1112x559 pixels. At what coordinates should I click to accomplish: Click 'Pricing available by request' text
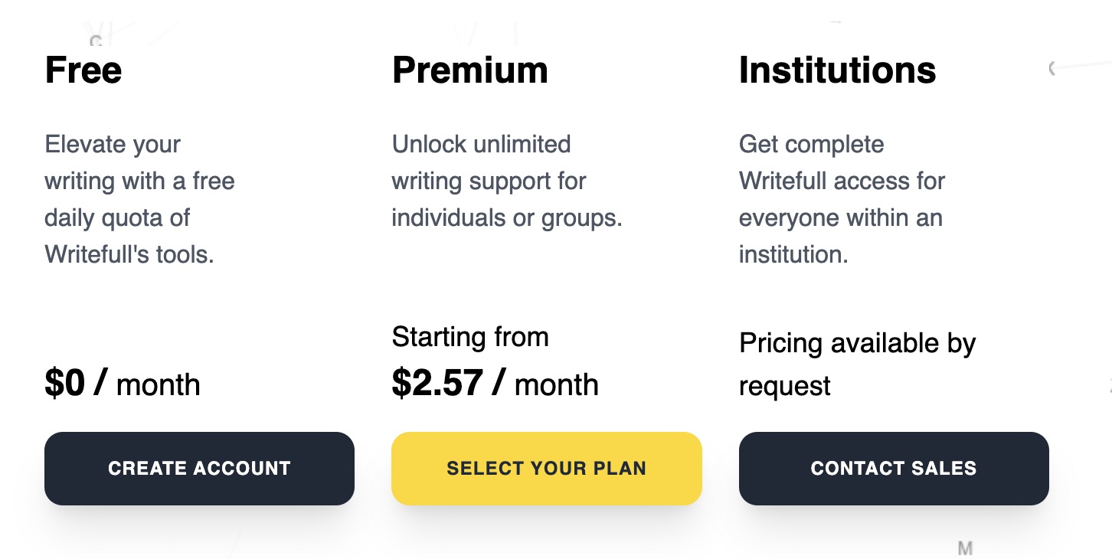pos(858,364)
